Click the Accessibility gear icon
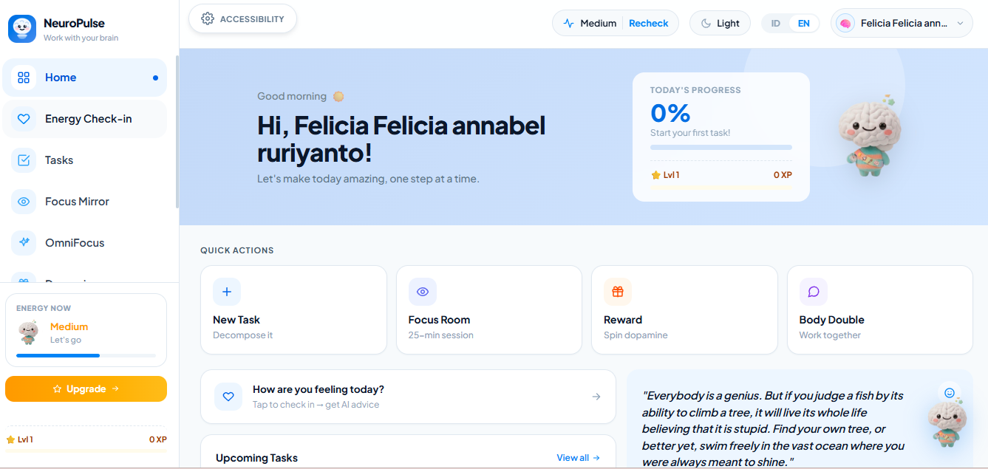This screenshot has width=988, height=469. [208, 19]
